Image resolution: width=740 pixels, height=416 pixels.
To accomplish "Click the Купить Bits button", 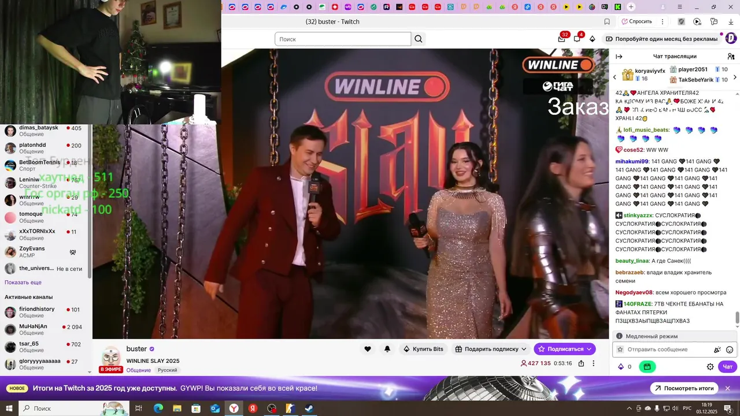I will pos(423,349).
